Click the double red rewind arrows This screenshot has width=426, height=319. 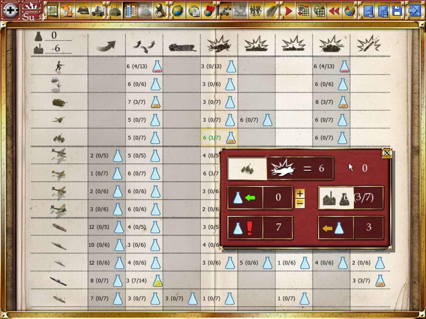[334, 10]
